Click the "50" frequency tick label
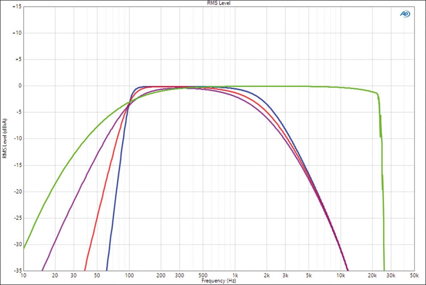Viewport: 426px width, 285px height. tap(97, 275)
